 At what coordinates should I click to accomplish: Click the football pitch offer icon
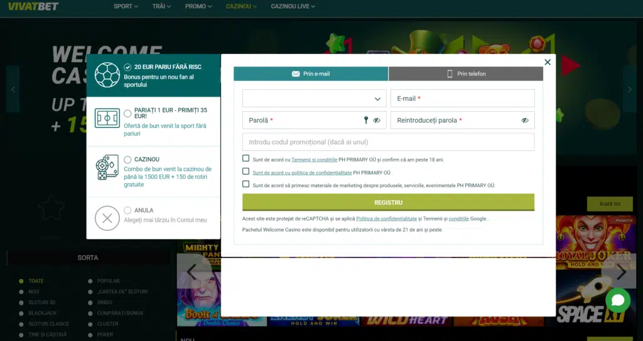[107, 118]
